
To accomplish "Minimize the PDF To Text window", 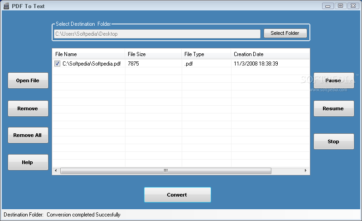I will (328, 6).
